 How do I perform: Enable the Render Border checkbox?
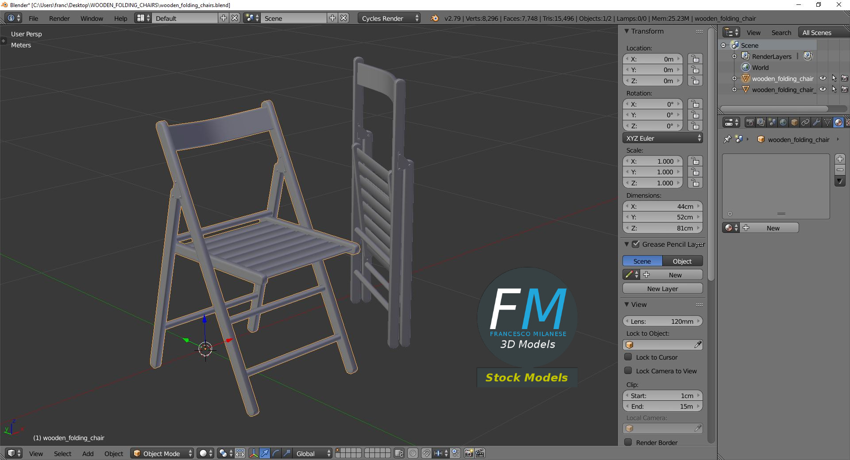click(628, 442)
